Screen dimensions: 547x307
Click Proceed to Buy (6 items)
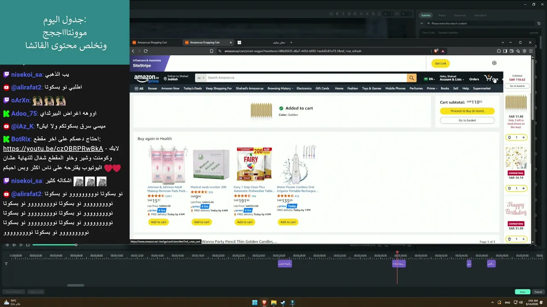(x=467, y=111)
